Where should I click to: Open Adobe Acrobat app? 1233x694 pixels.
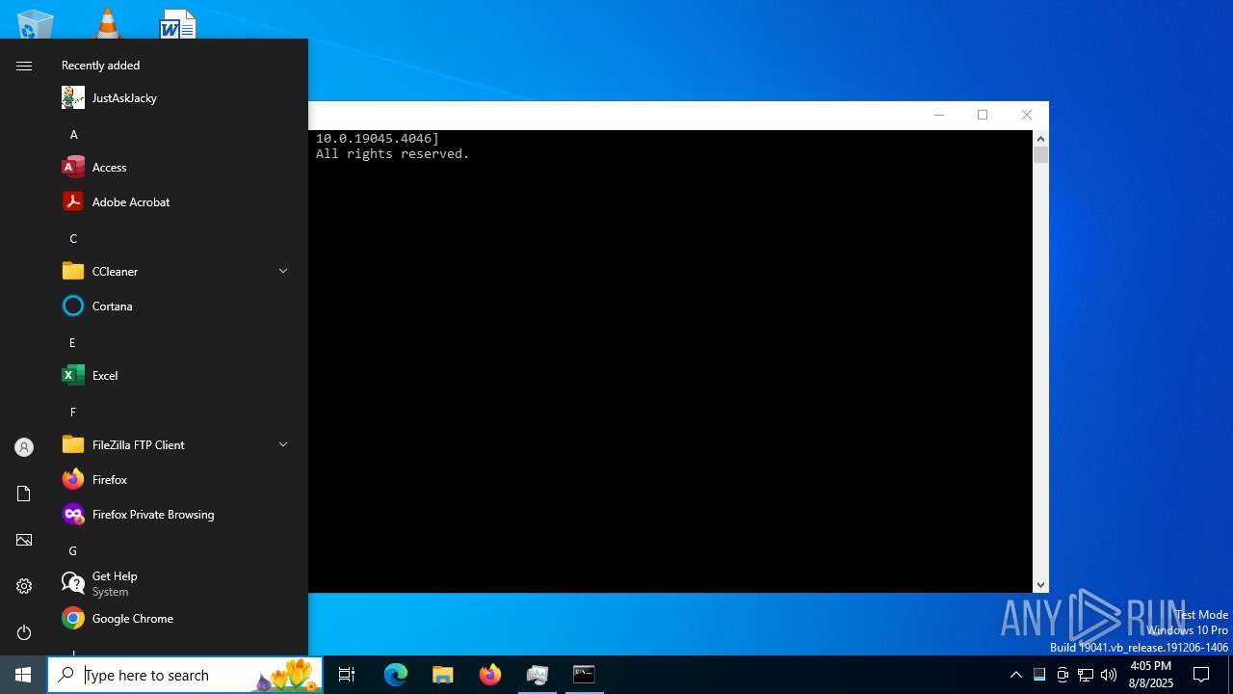[x=177, y=201]
